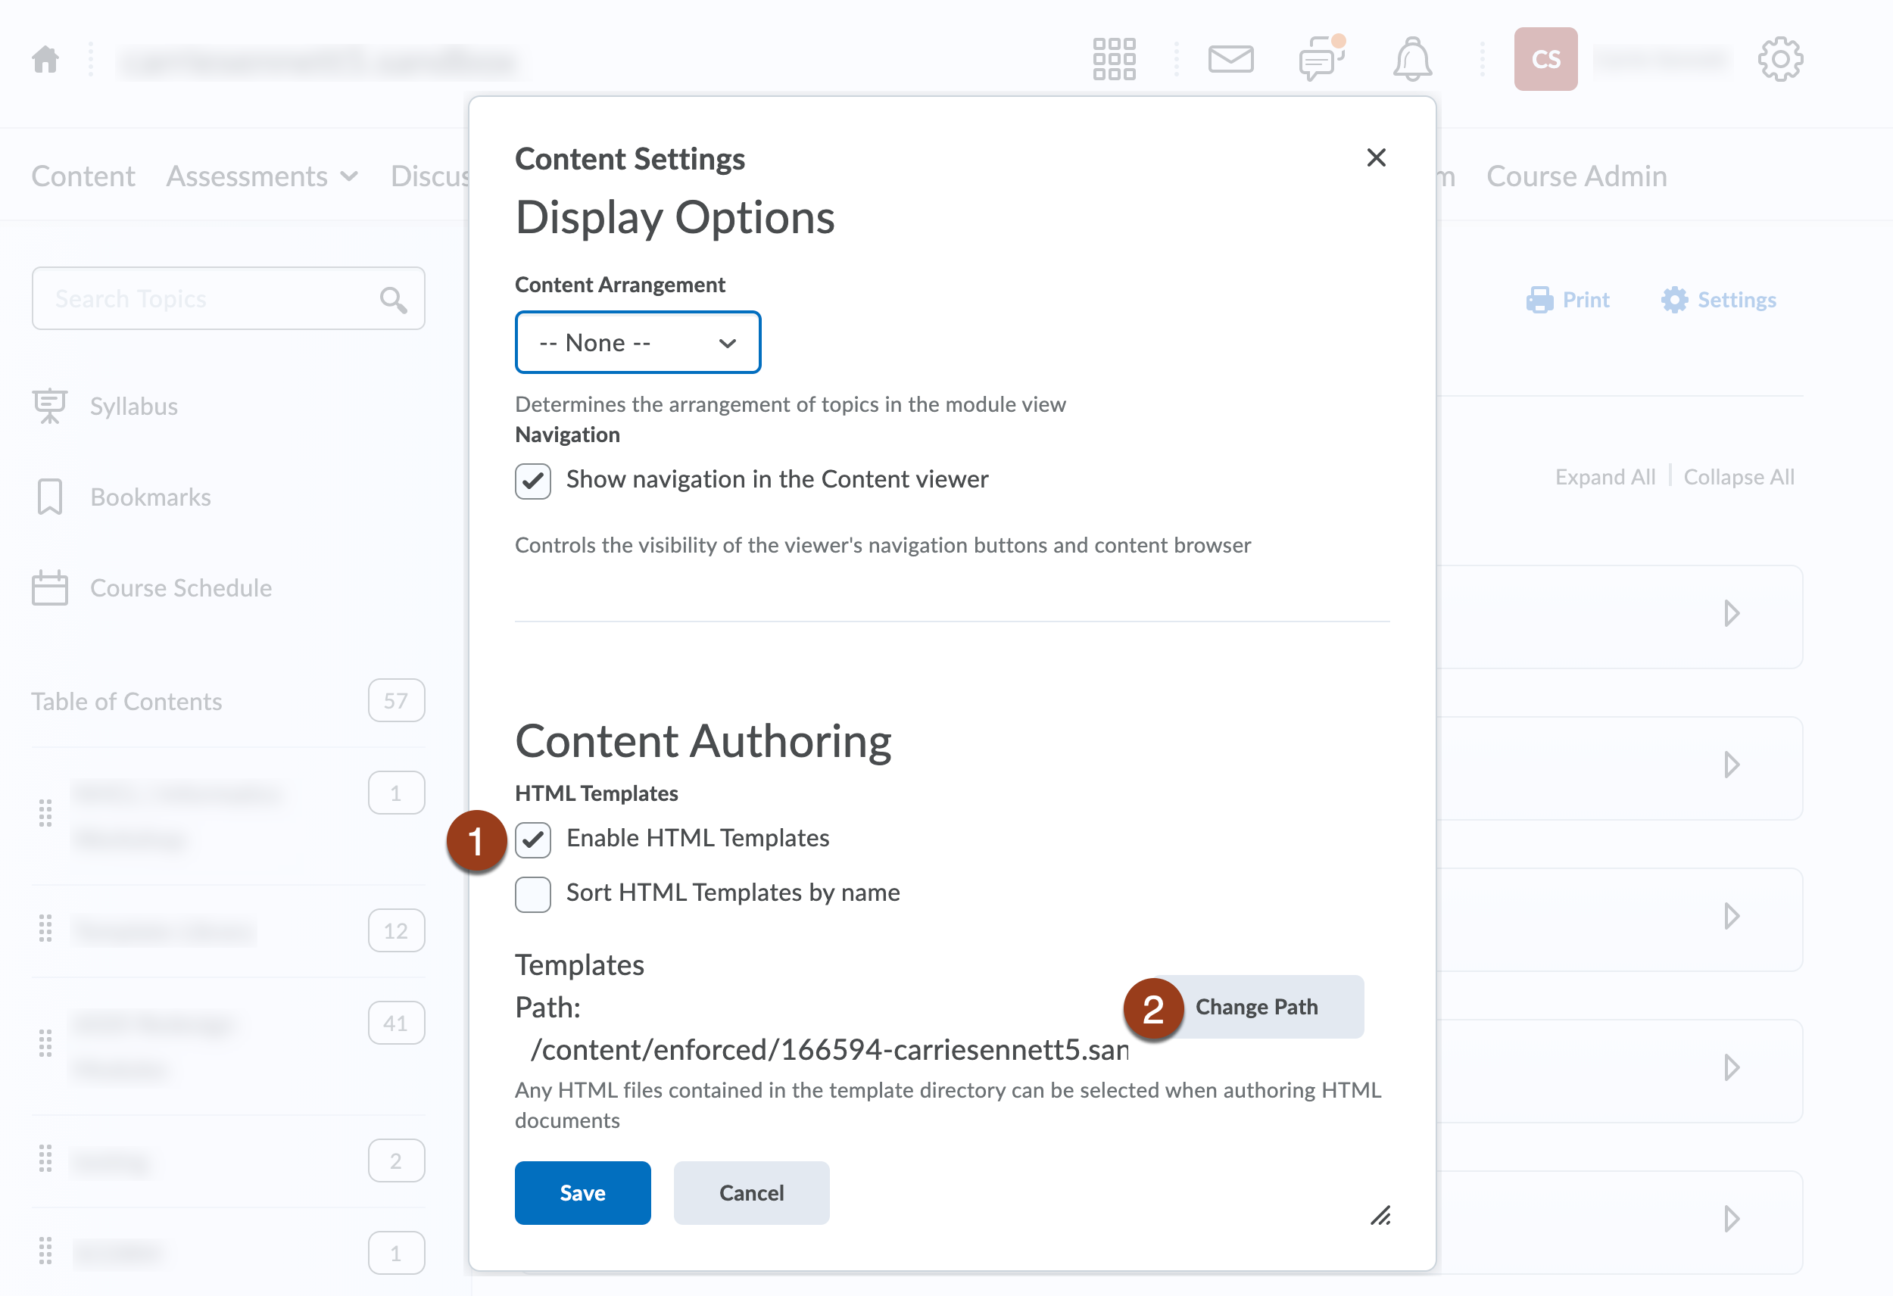Click the Course Schedule calendar icon
The height and width of the screenshot is (1296, 1893).
[x=50, y=587]
